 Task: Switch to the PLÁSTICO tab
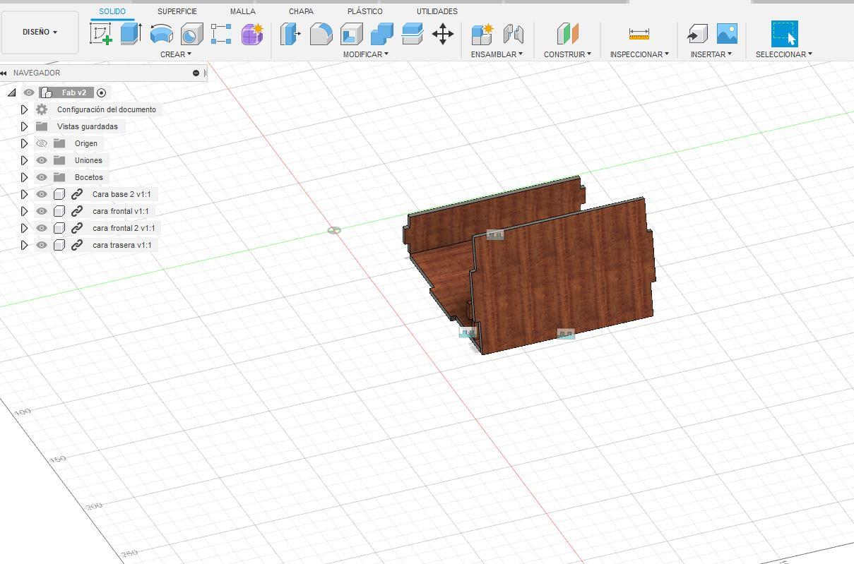365,11
